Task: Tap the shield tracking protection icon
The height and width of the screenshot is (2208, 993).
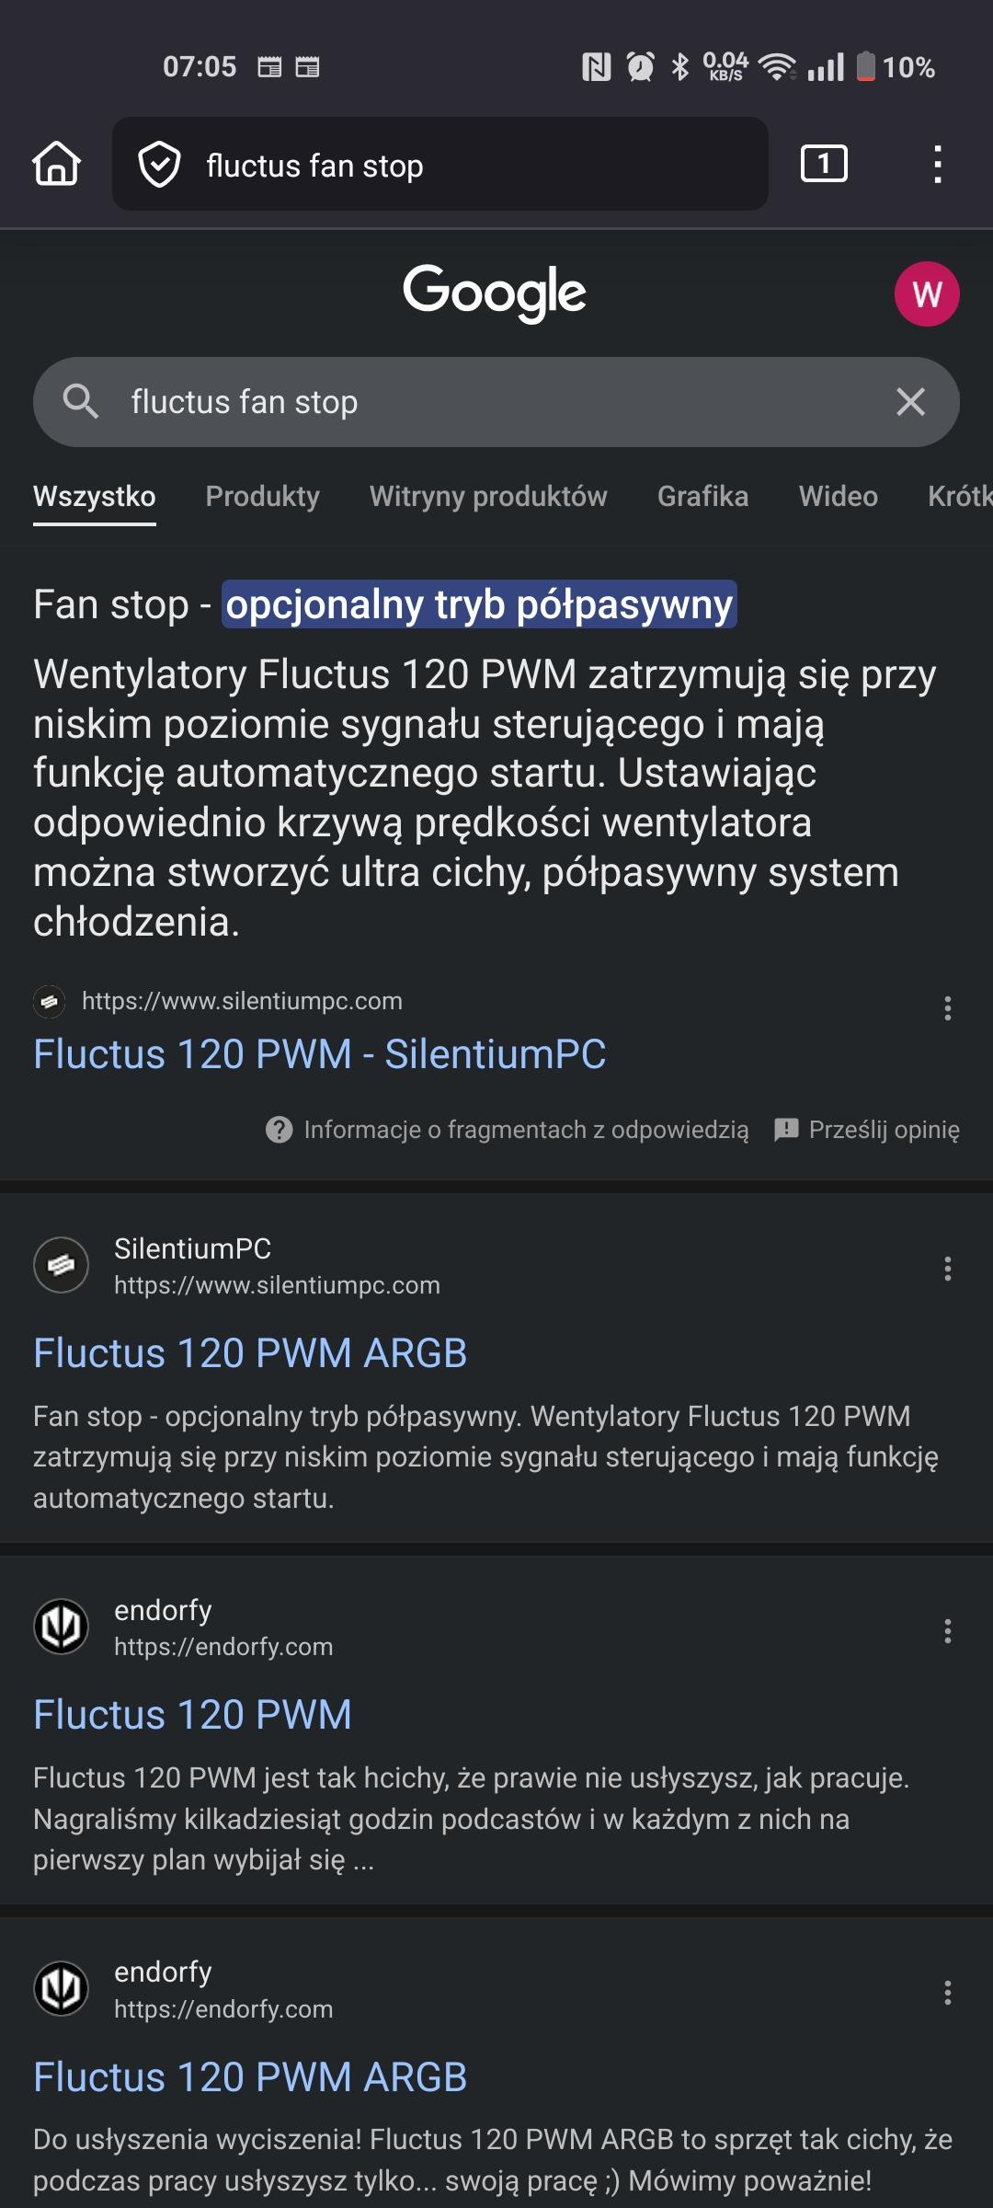Action: (x=159, y=165)
